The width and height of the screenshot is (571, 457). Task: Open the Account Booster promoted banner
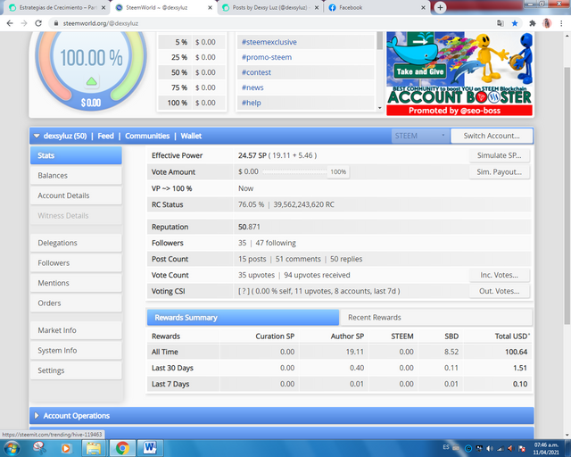[459, 73]
